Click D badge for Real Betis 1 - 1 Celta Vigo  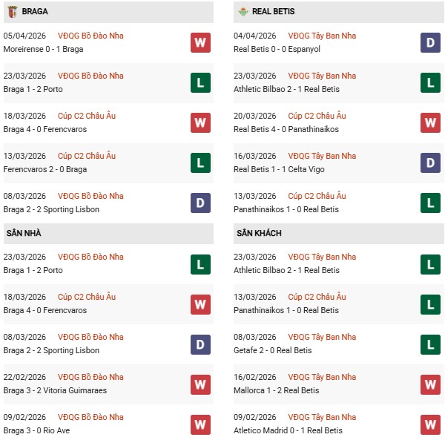pyautogui.click(x=429, y=162)
